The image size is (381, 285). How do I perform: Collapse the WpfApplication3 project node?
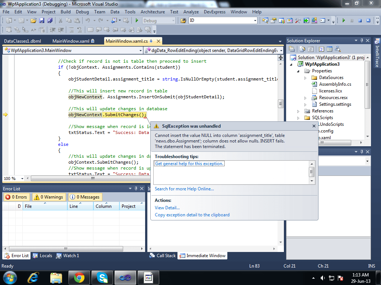point(291,65)
